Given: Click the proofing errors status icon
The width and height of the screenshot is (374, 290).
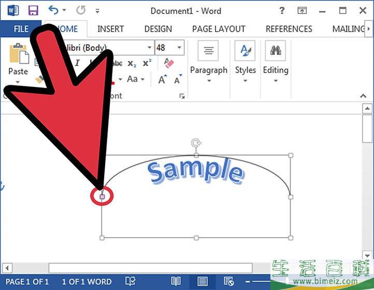Looking at the screenshot, I should pyautogui.click(x=131, y=281).
